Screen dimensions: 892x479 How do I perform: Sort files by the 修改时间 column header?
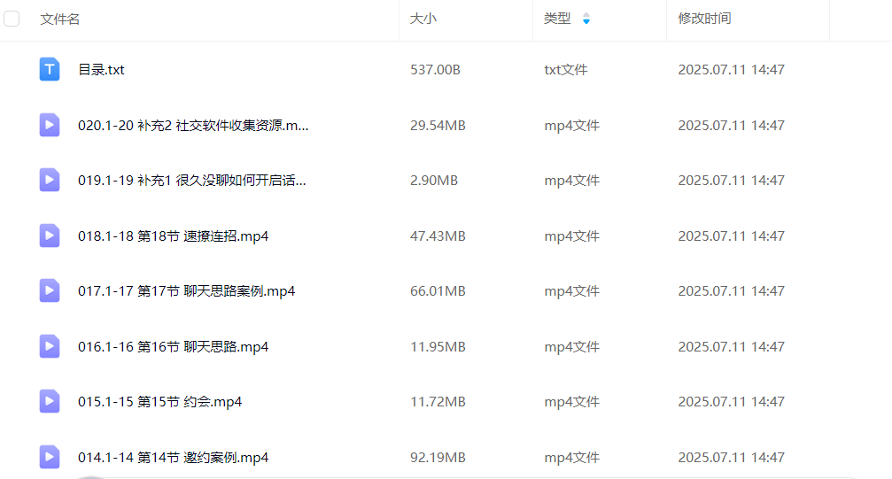[x=704, y=19]
